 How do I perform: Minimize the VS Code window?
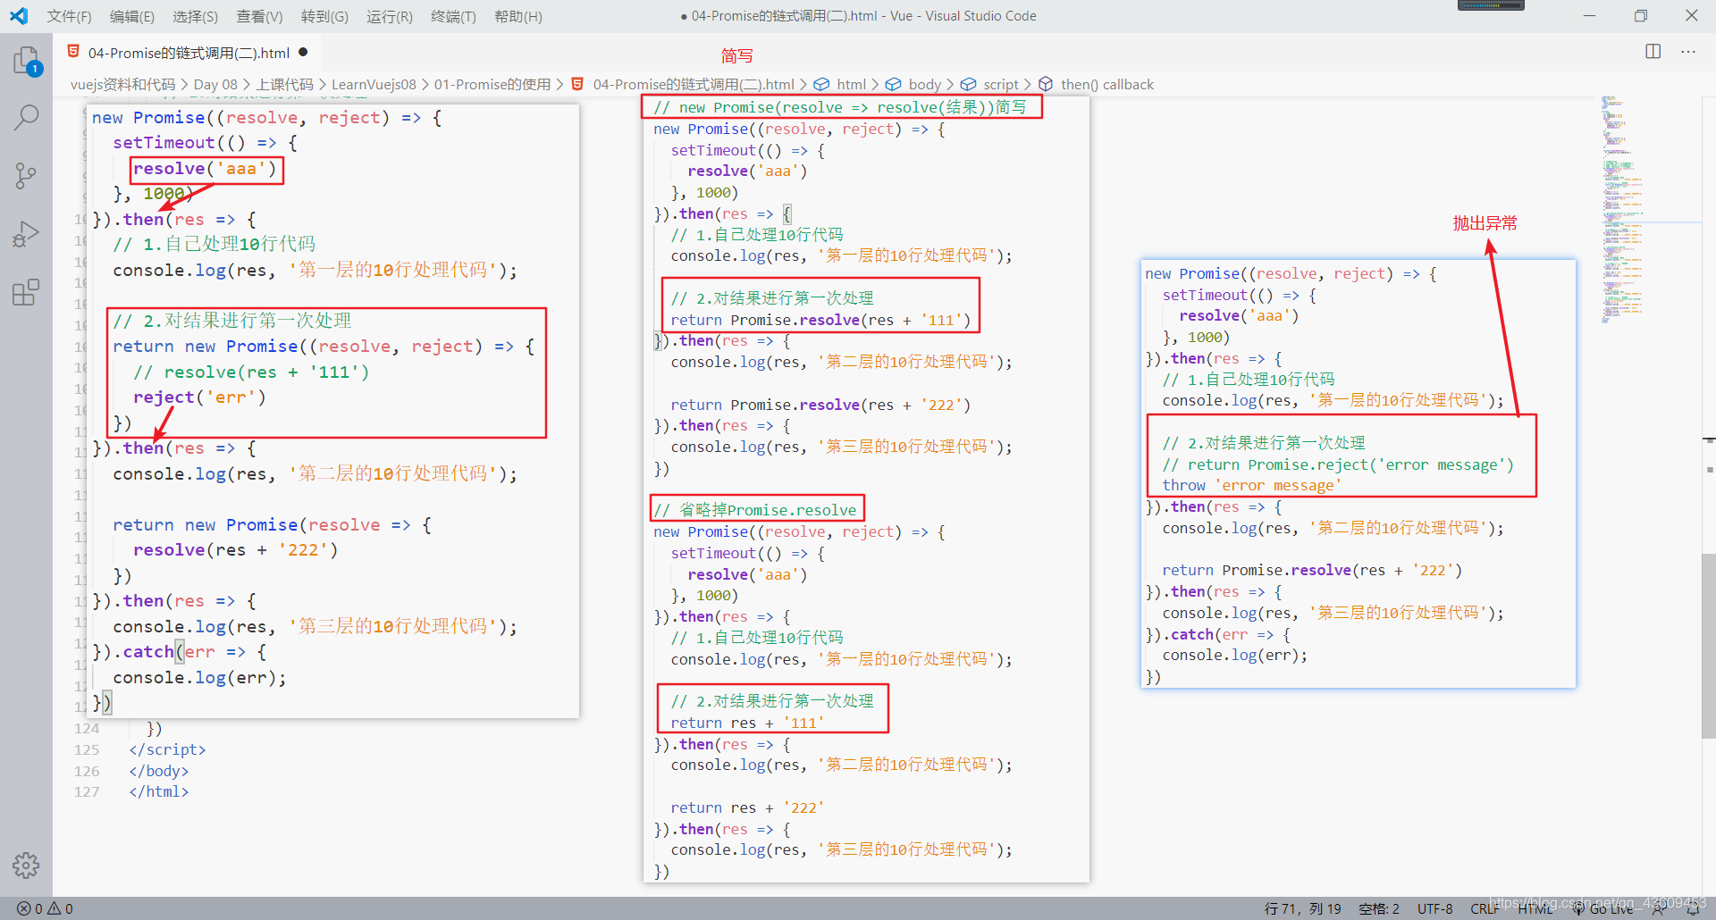click(x=1589, y=15)
